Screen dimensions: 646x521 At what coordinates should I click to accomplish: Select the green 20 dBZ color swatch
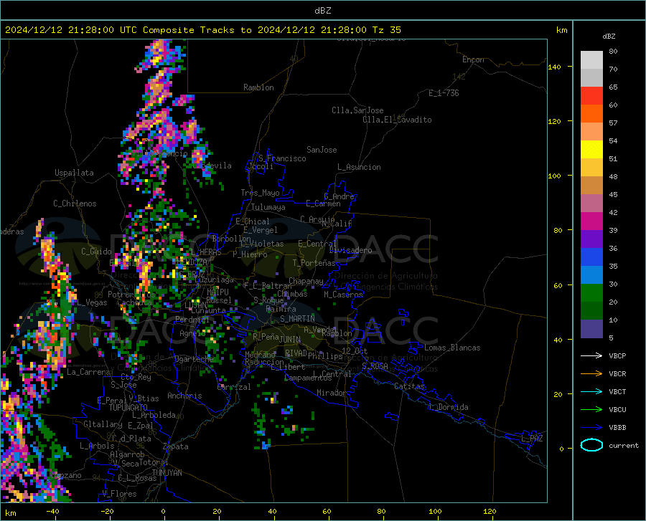coord(591,293)
